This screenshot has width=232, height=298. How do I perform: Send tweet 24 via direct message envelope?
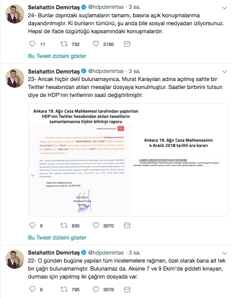pyautogui.click(x=127, y=44)
